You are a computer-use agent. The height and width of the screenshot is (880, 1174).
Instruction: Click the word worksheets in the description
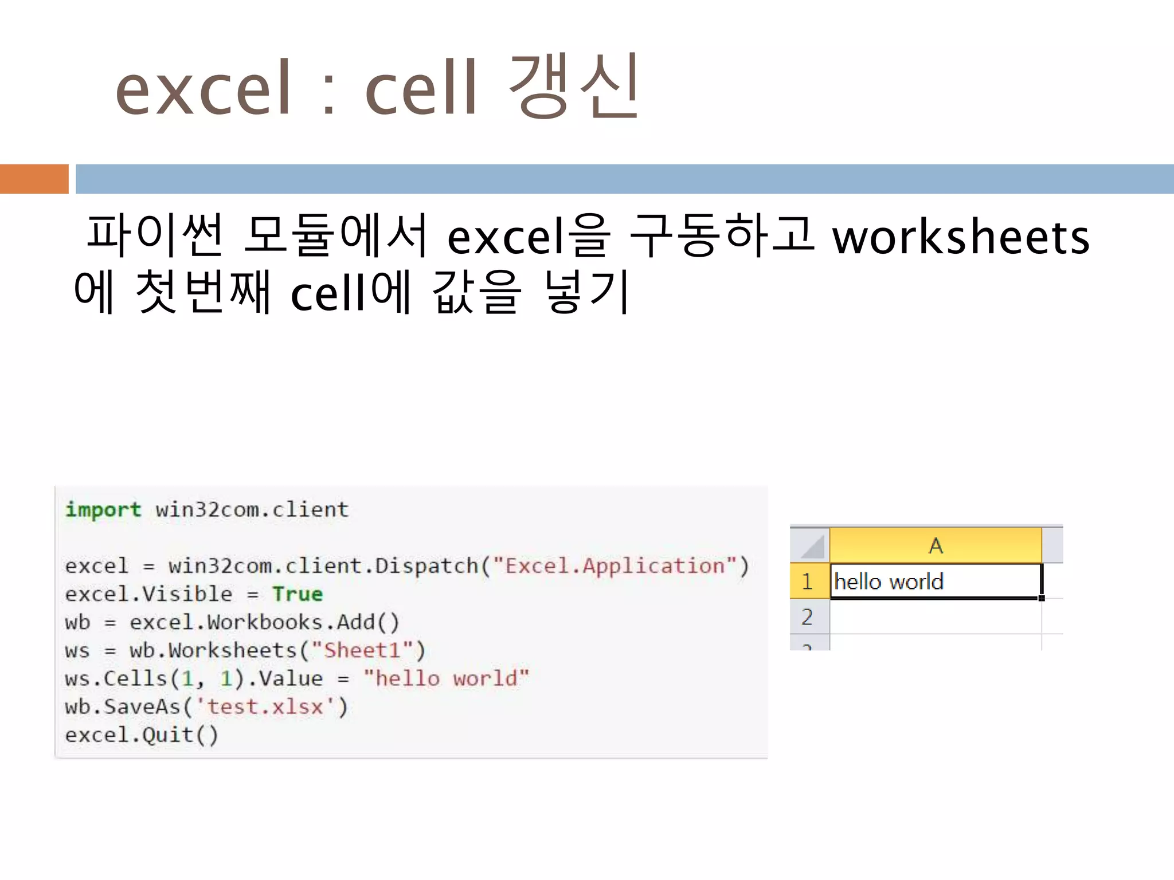[961, 237]
